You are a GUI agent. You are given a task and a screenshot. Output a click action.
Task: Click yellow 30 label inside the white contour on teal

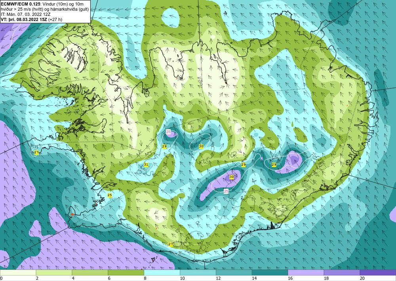tap(201, 146)
